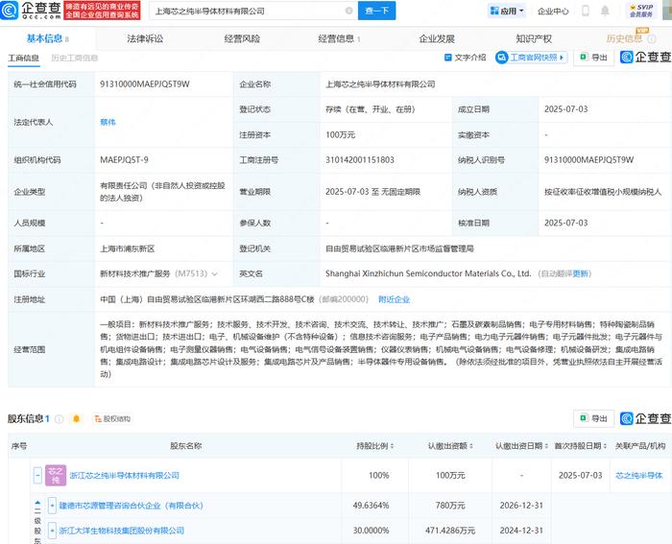Select credit code 91310000MAEPJQ5T9W in 统一社会信用代码 row
The height and width of the screenshot is (544, 672).
[x=144, y=84]
